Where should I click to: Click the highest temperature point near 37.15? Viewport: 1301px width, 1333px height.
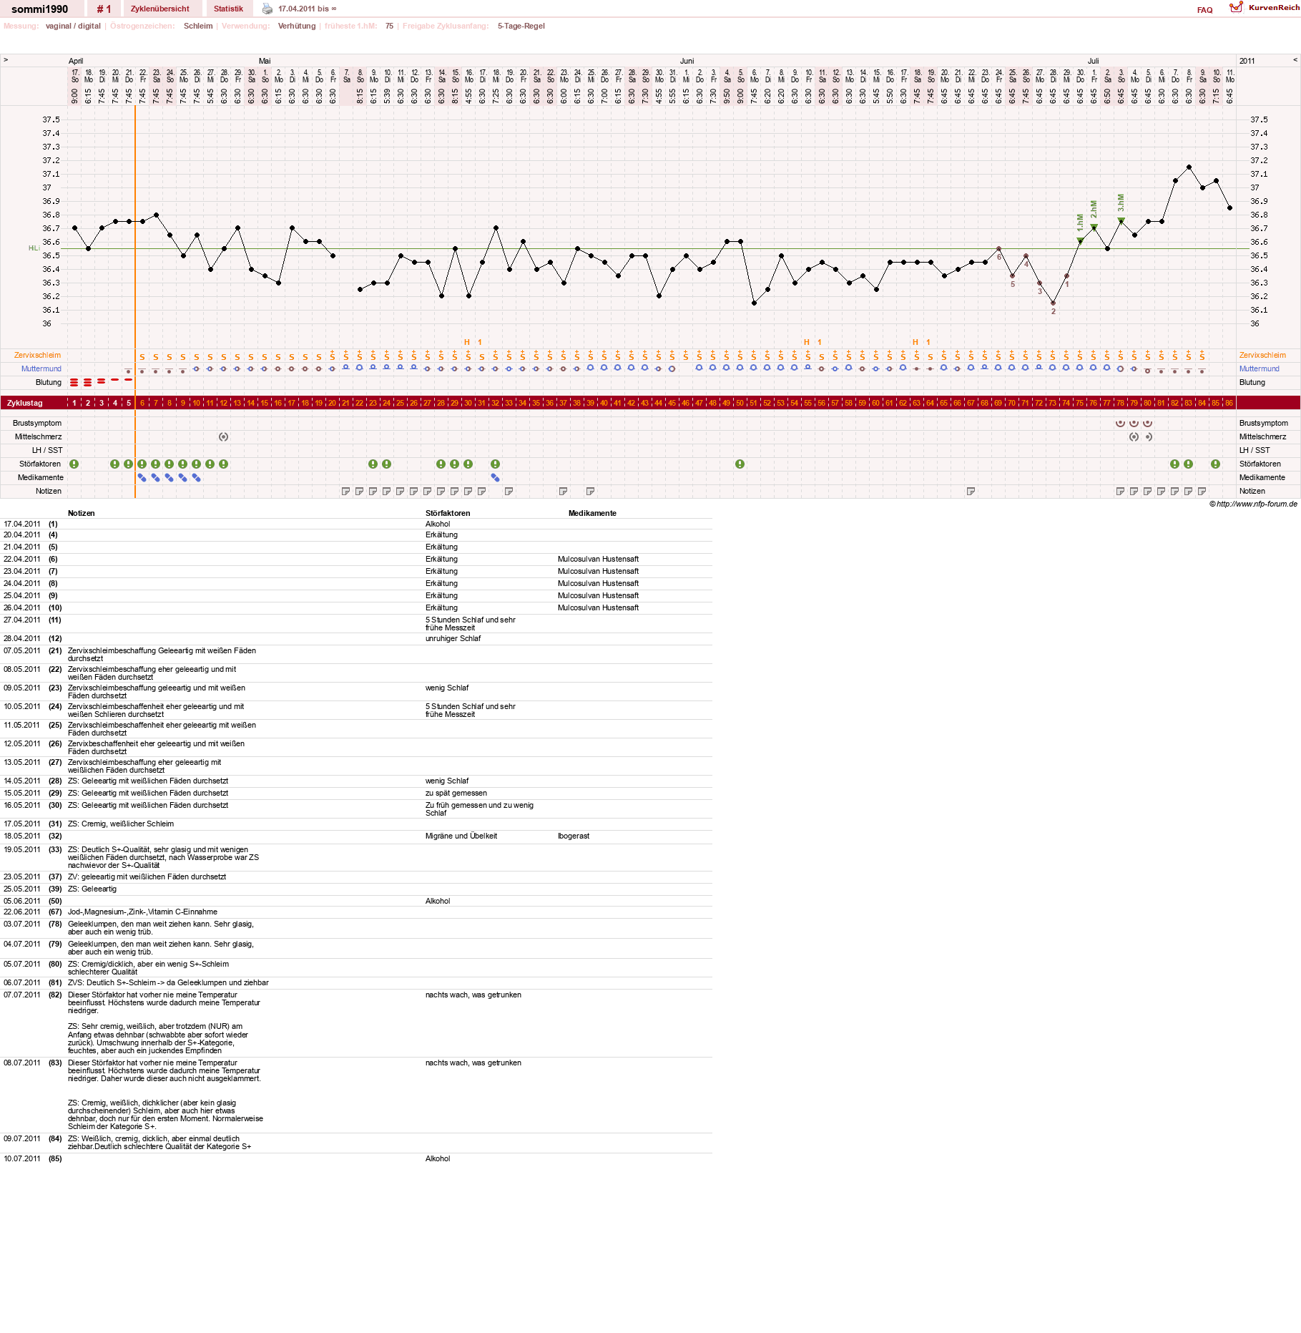[1189, 167]
